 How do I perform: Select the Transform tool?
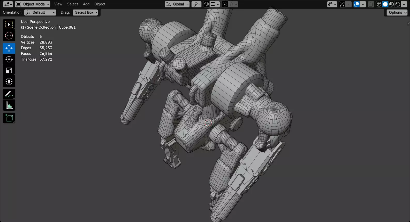click(x=9, y=81)
